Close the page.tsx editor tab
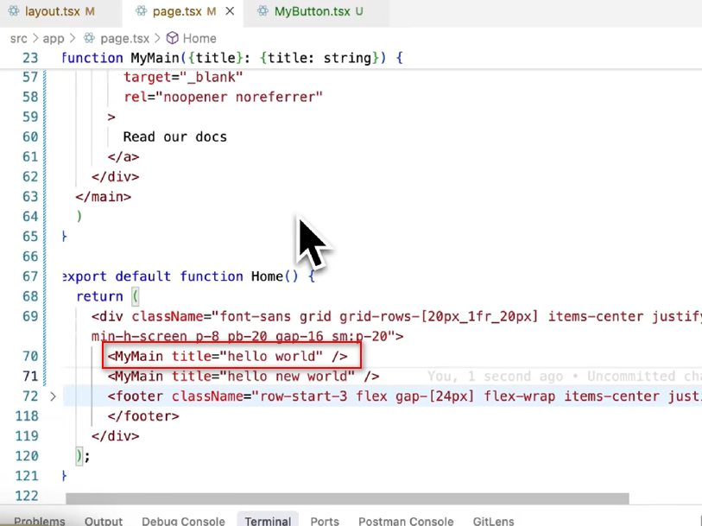 tap(230, 11)
